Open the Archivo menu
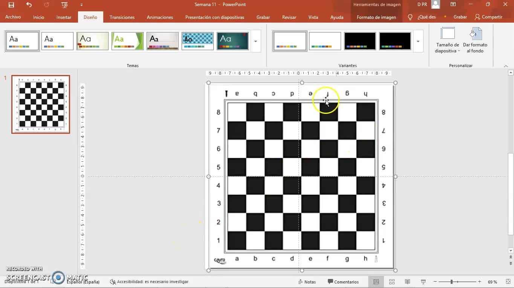This screenshot has width=514, height=288. (13, 17)
